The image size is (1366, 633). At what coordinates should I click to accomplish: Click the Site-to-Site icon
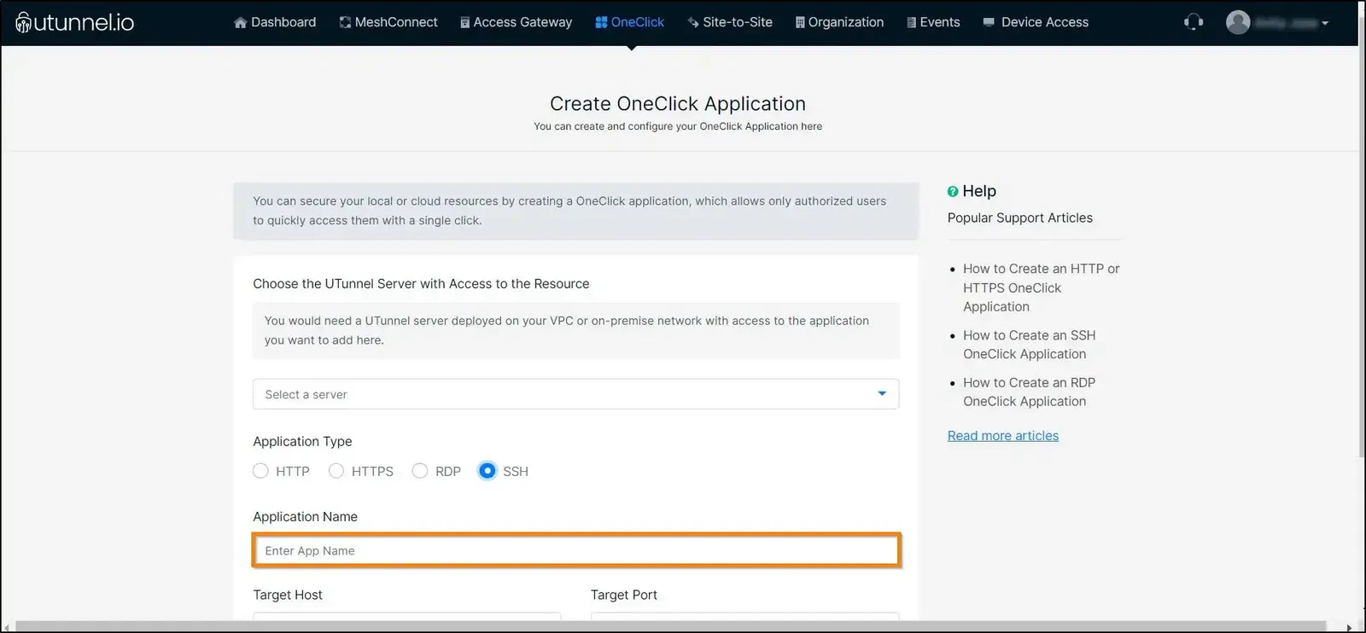click(693, 22)
